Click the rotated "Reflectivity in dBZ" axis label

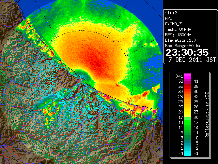(207, 115)
